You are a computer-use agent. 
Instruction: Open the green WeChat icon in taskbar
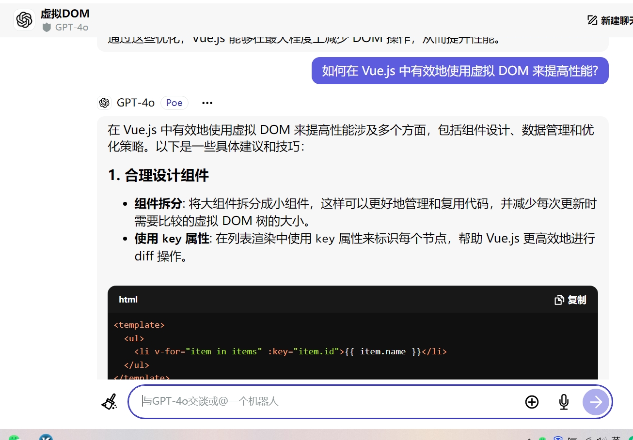[15, 437]
